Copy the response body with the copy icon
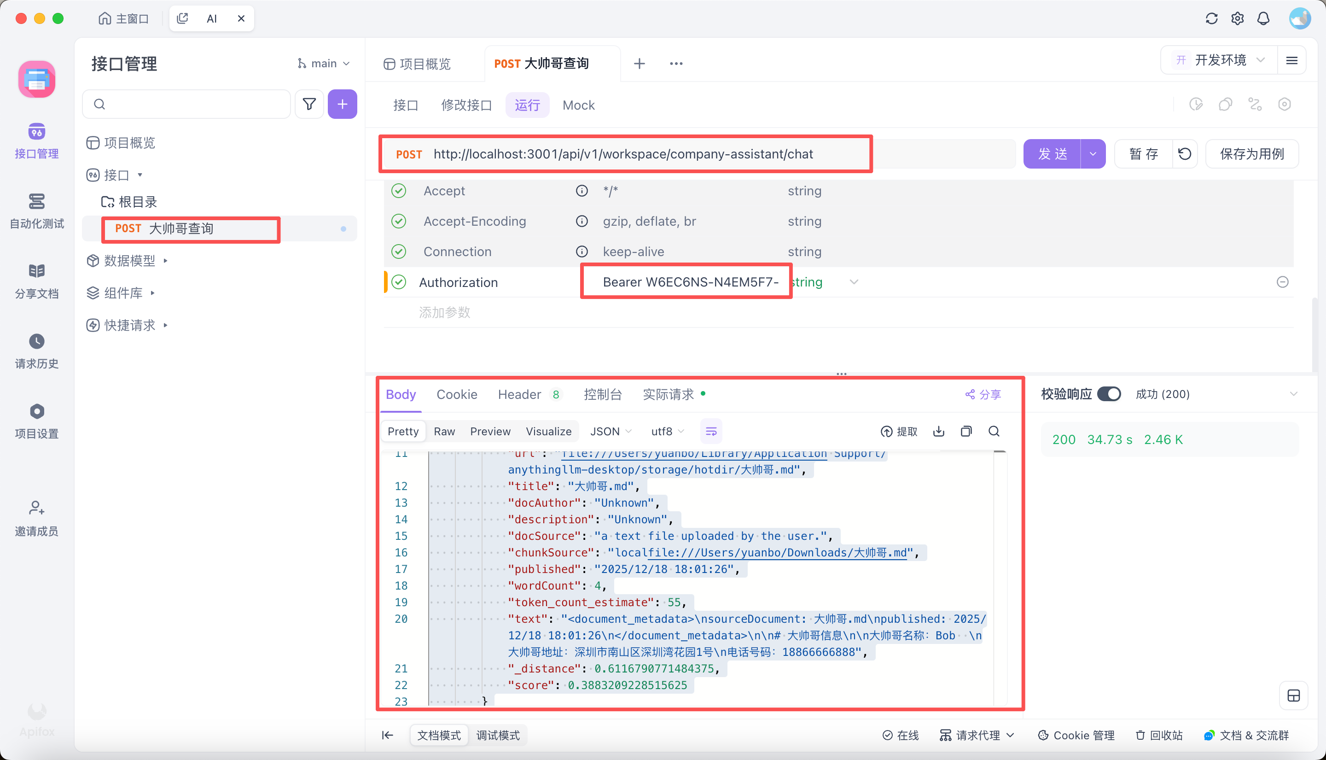1326x760 pixels. pos(966,431)
